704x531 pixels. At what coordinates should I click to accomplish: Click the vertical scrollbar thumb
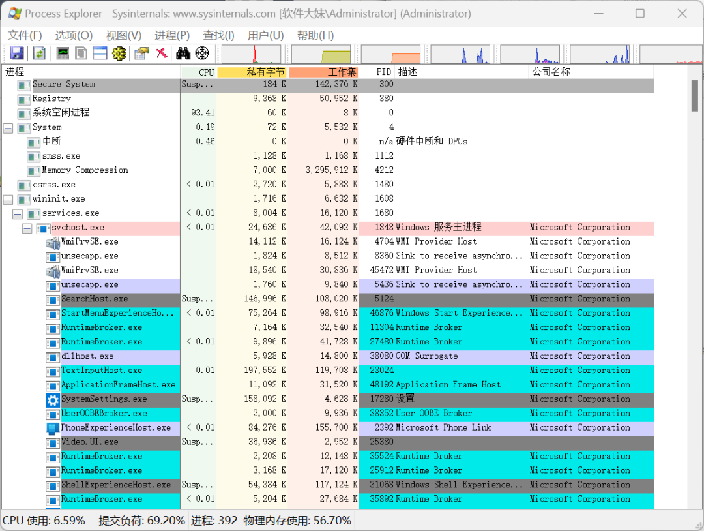point(695,96)
